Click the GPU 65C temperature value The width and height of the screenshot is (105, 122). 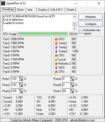74,39
